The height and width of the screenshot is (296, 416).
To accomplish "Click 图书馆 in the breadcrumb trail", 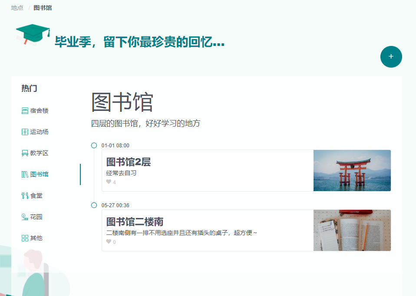I will click(43, 7).
